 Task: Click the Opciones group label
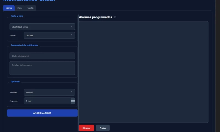tap(15, 81)
